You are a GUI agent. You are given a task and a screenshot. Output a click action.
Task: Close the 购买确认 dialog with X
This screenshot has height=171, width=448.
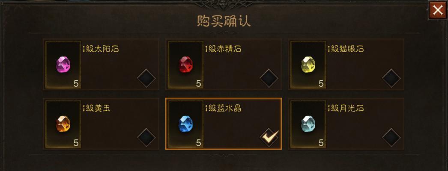437,11
